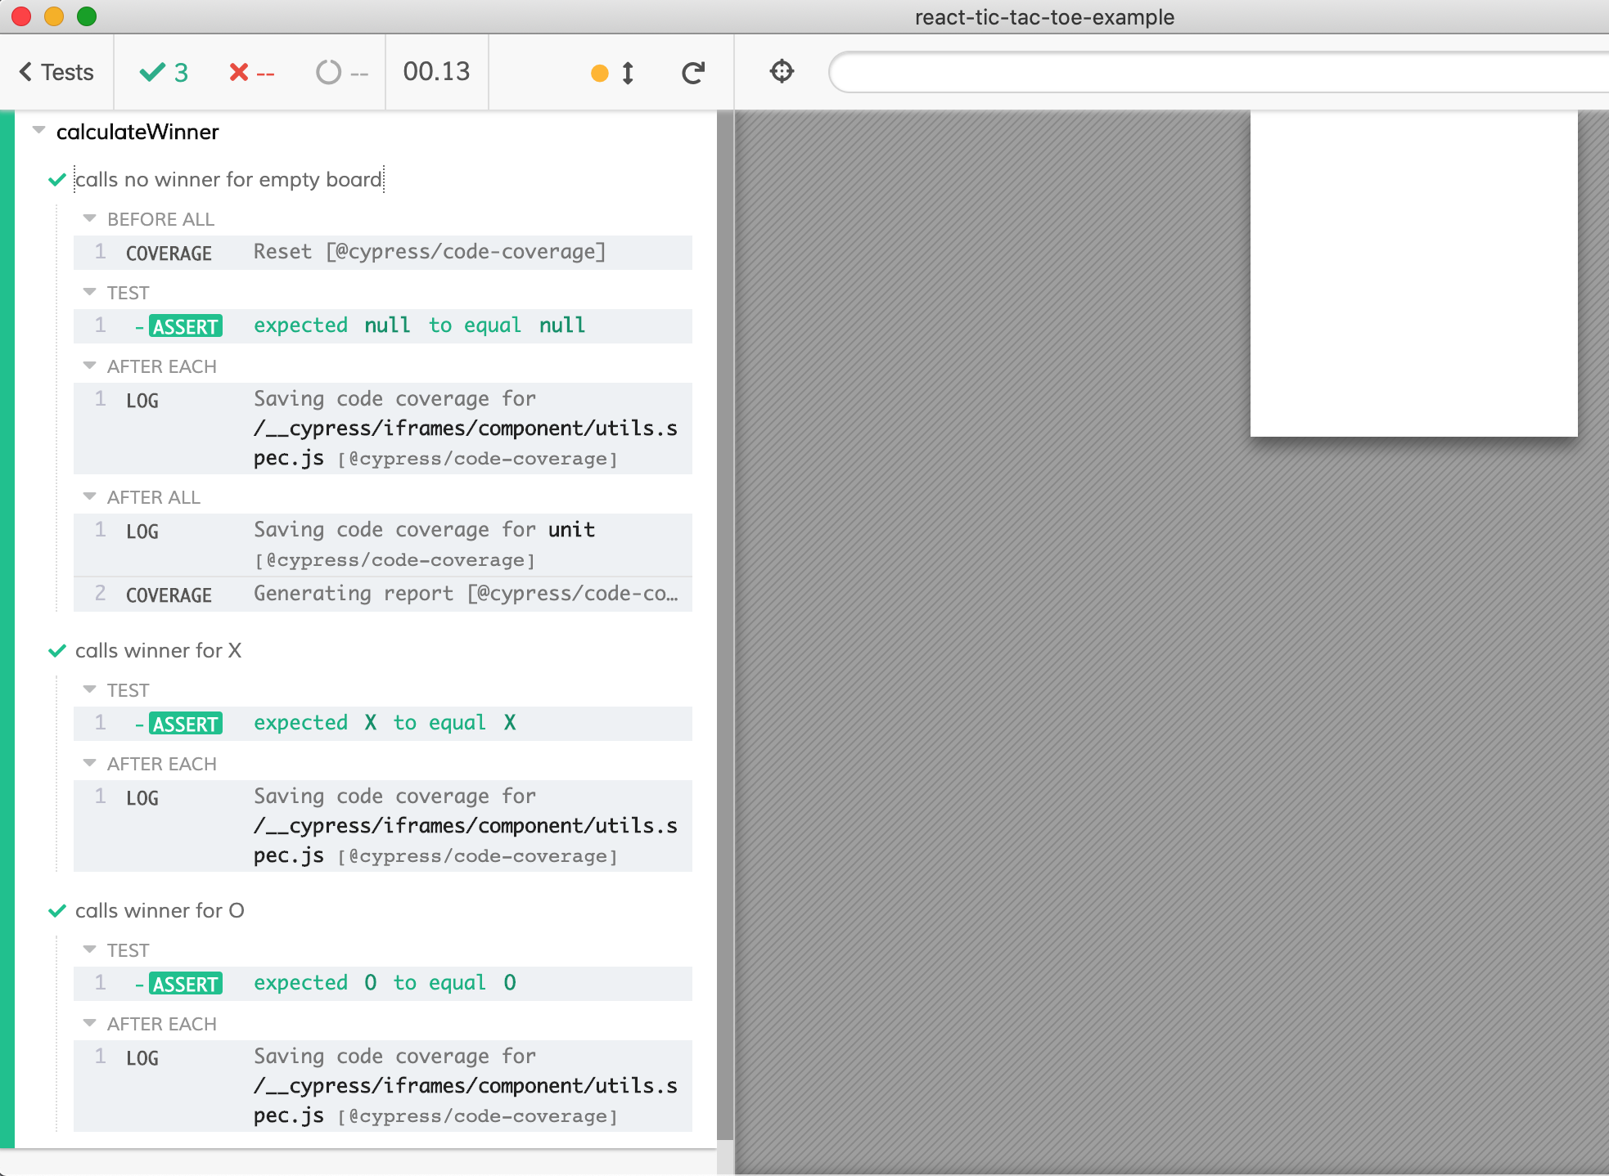Click the white app preview viewport

tap(1413, 273)
